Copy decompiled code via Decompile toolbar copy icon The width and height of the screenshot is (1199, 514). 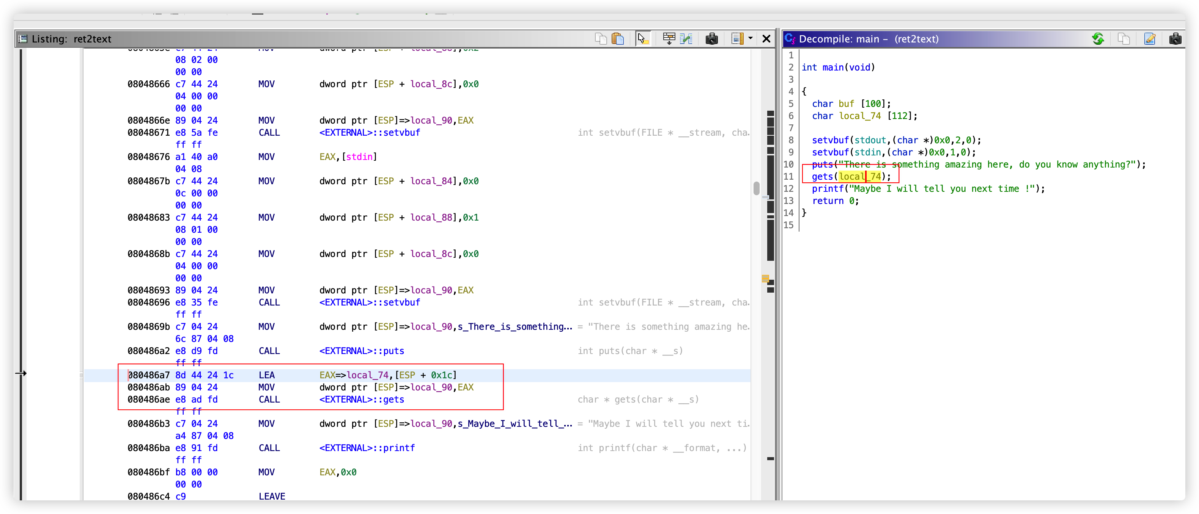[x=1123, y=39]
